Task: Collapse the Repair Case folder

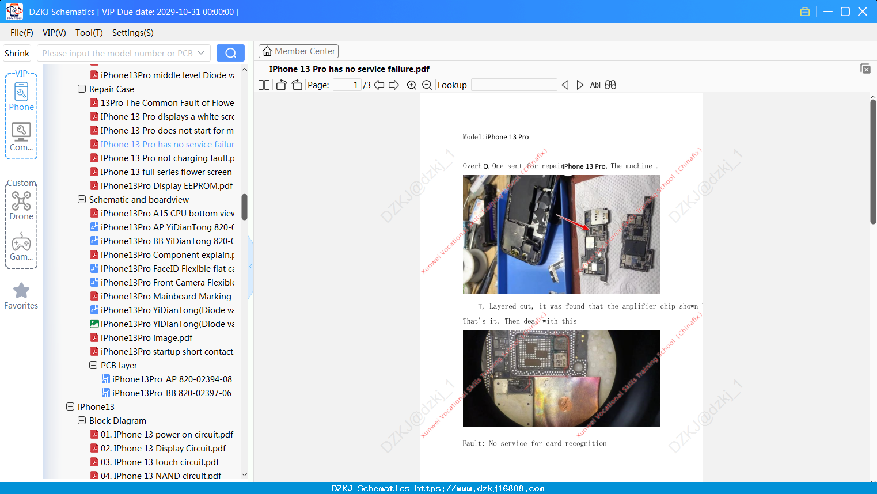Action: (x=82, y=89)
